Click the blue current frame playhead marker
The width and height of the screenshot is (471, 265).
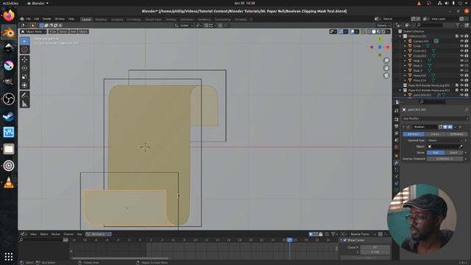[x=289, y=240]
